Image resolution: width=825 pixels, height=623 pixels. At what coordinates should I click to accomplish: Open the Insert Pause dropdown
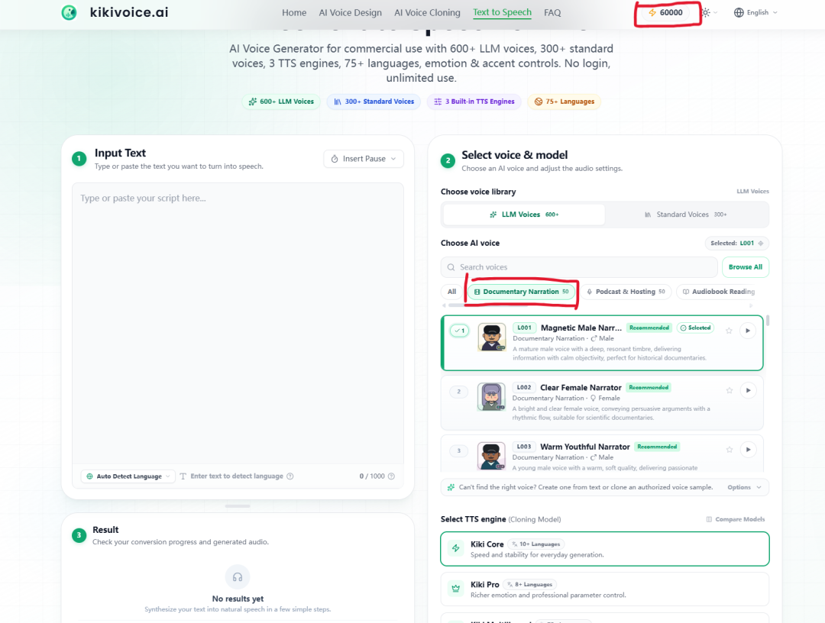(x=364, y=159)
